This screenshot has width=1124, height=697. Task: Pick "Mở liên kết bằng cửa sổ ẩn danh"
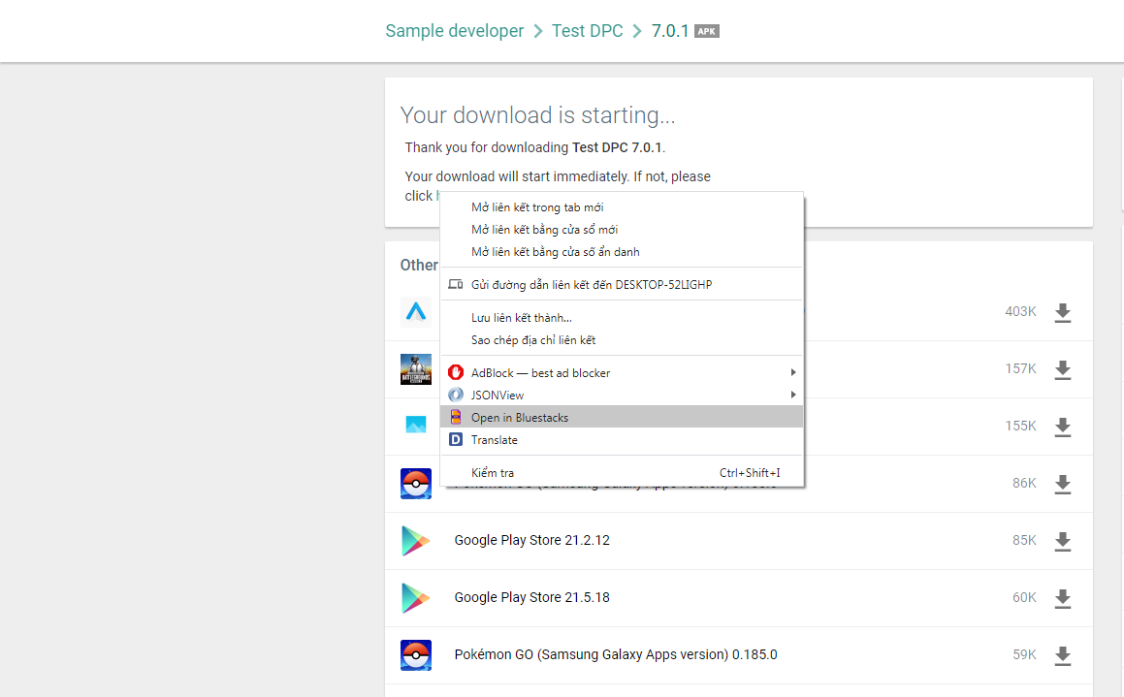click(622, 251)
